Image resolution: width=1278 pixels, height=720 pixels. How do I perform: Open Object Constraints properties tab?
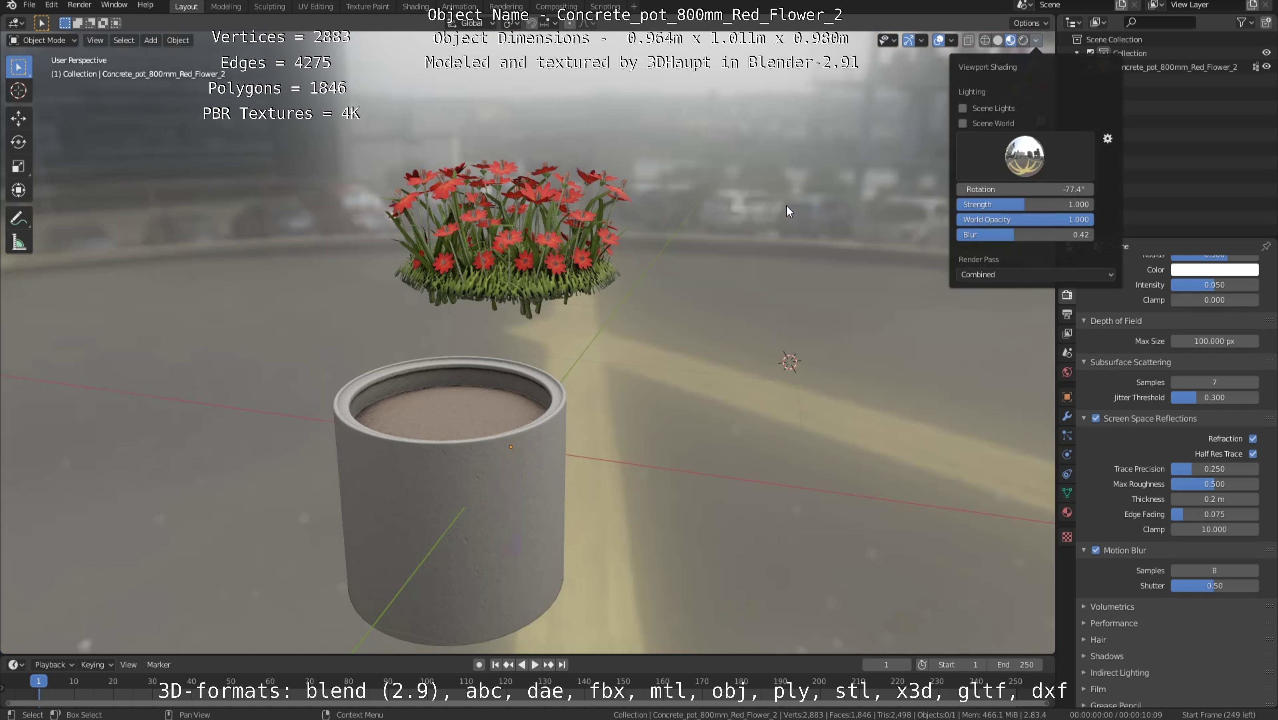point(1067,474)
